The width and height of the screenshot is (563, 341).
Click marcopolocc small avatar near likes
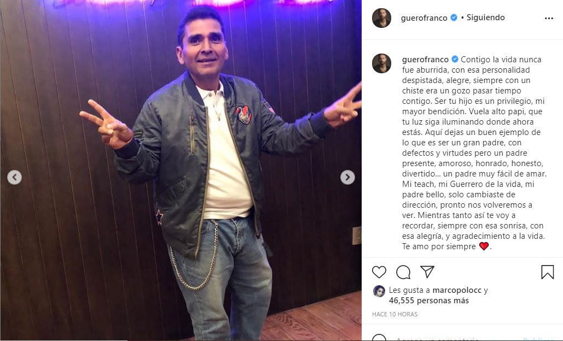tap(379, 291)
